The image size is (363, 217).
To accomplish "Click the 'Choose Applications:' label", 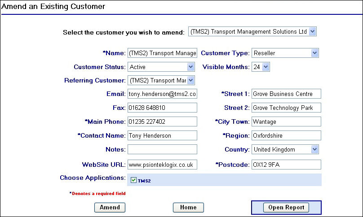I will click(x=93, y=178).
